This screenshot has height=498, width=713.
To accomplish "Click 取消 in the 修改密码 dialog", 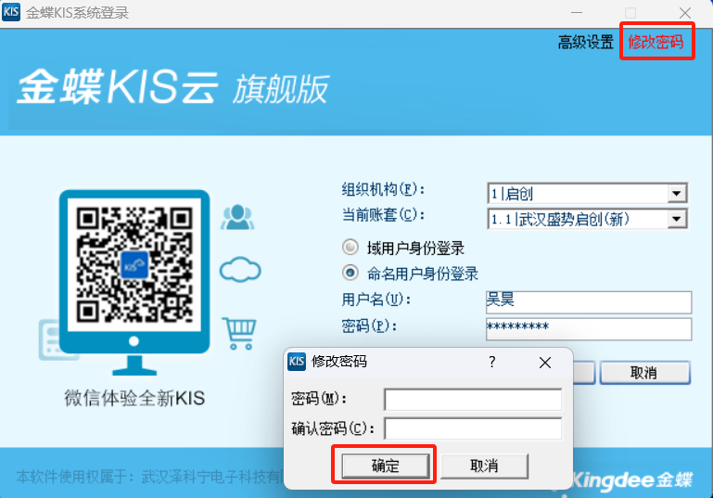I will coord(484,466).
